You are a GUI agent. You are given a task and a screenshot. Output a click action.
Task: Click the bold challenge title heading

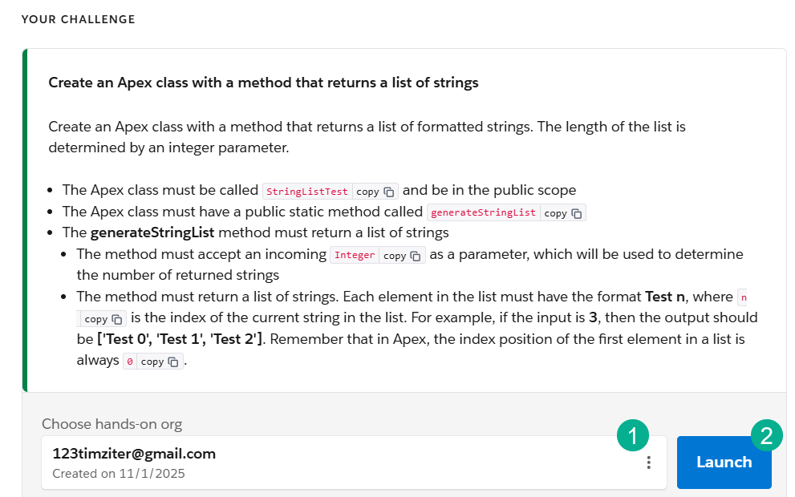point(263,83)
